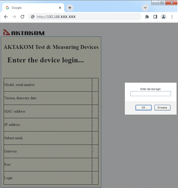Minimize the browser window
This screenshot has width=178, height=188.
pos(155,3)
